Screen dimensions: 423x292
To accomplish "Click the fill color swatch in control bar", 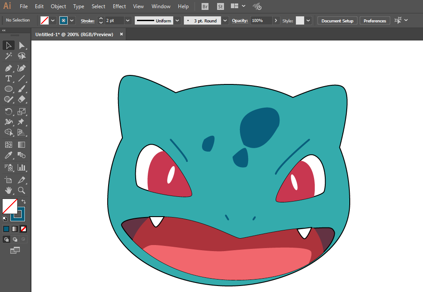I will 44,21.
